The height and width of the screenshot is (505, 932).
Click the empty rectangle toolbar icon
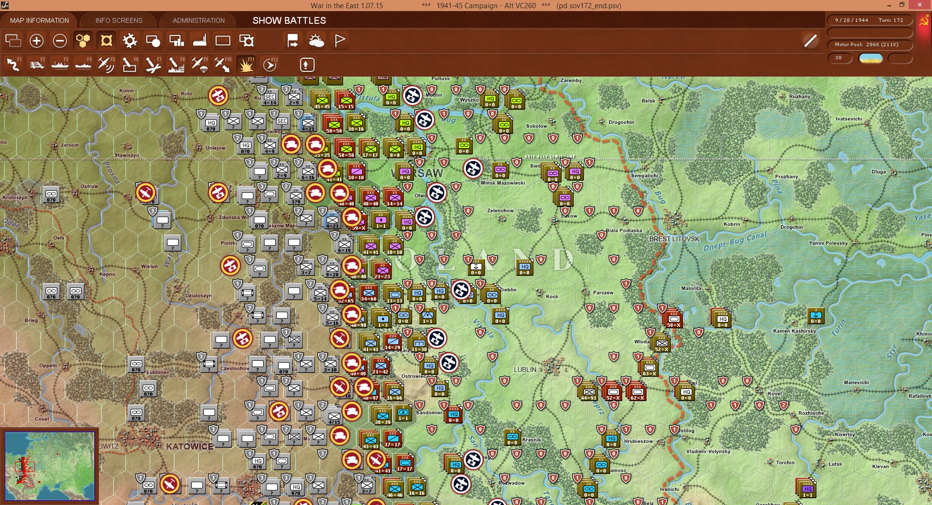coord(223,41)
